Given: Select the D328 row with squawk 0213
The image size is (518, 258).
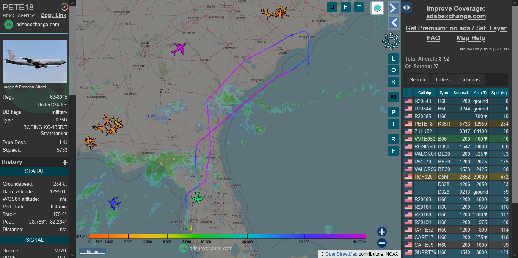Looking at the screenshot, I should pyautogui.click(x=456, y=192).
